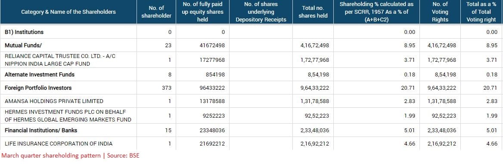Viewport: 503px width, 164px height.
Task: Select the Mutual Funds/ row label
Action: tap(23, 46)
